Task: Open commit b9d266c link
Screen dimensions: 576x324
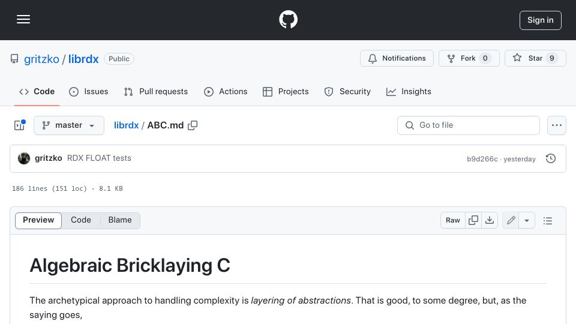Action: click(482, 159)
